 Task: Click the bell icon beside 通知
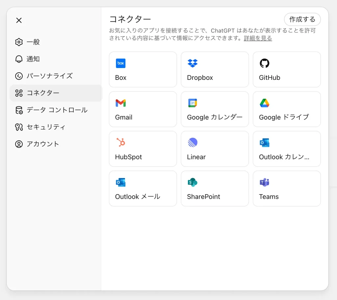tap(19, 59)
